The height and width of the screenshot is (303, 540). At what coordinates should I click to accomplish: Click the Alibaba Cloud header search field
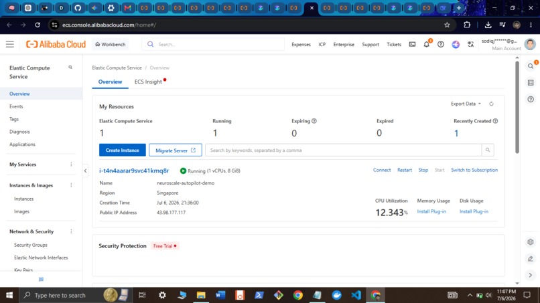pyautogui.click(x=213, y=44)
